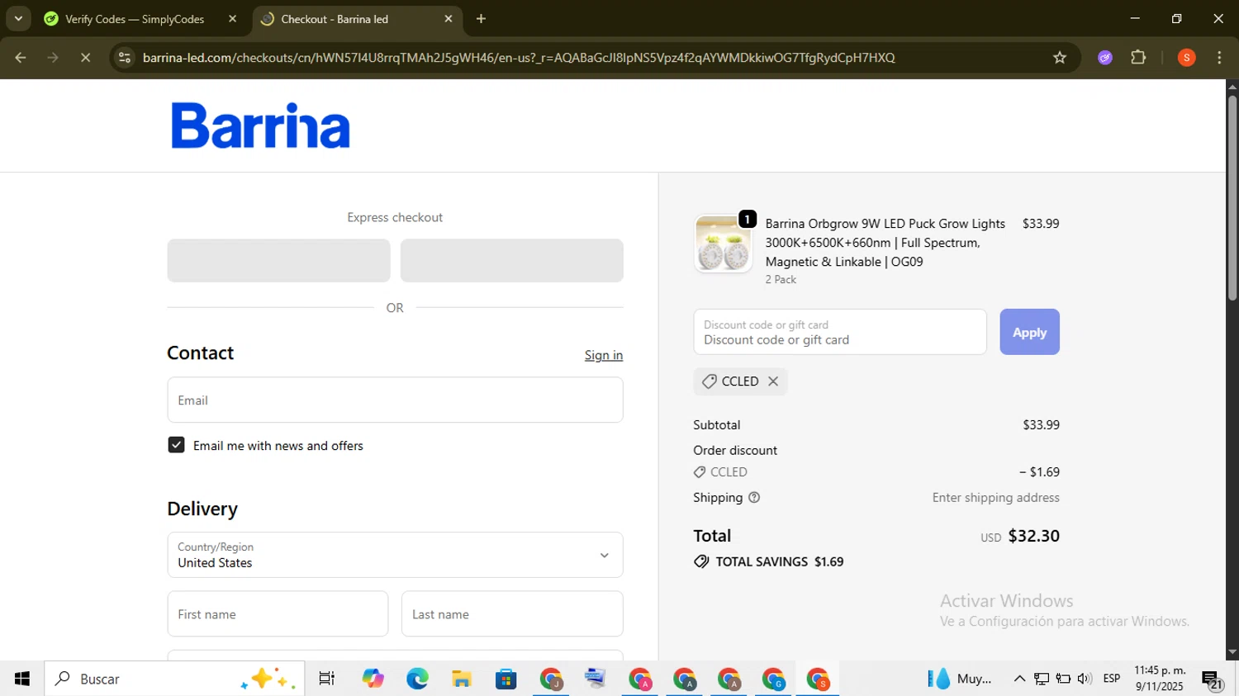Open the browser extensions puzzle icon
The width and height of the screenshot is (1239, 696).
(1138, 58)
